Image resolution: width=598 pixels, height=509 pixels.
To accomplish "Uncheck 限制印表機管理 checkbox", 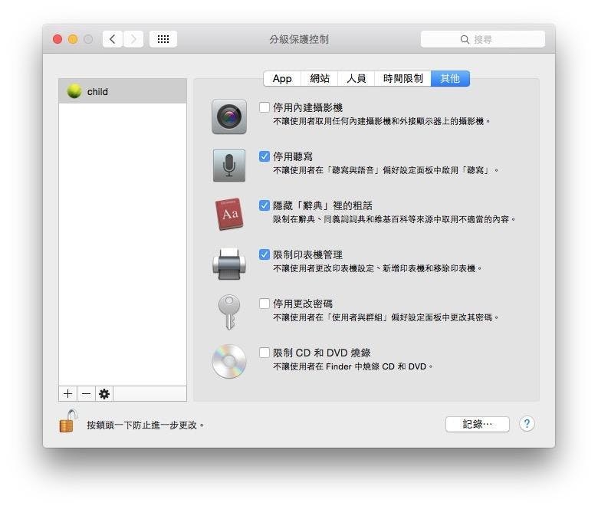I will point(264,254).
